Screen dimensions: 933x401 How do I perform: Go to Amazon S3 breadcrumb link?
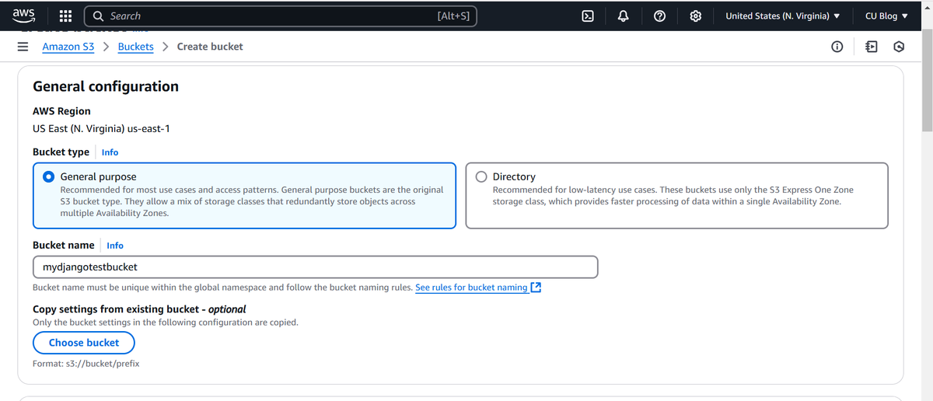68,47
